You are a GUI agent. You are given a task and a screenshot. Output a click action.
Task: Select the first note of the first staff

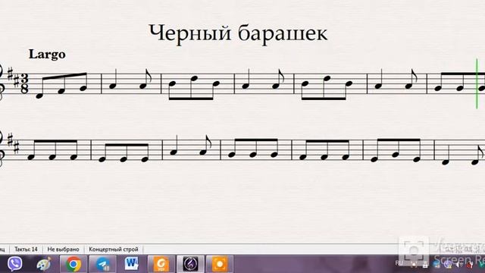pos(39,96)
